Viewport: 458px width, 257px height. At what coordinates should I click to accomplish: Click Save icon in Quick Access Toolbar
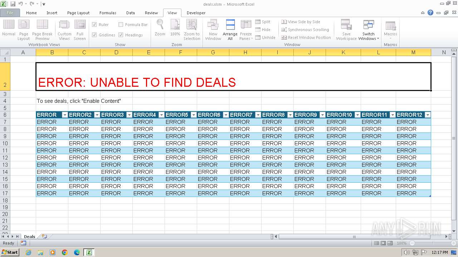tap(13, 4)
